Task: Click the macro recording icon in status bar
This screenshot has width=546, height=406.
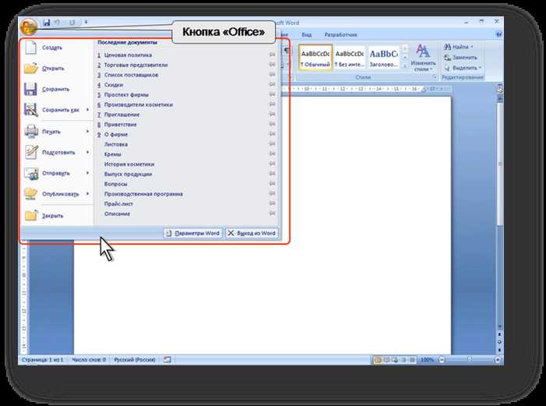Action: (167, 359)
